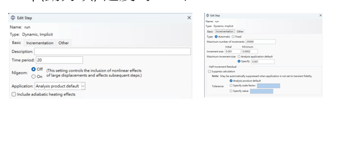Close the large Edit Step dialog

click(189, 18)
